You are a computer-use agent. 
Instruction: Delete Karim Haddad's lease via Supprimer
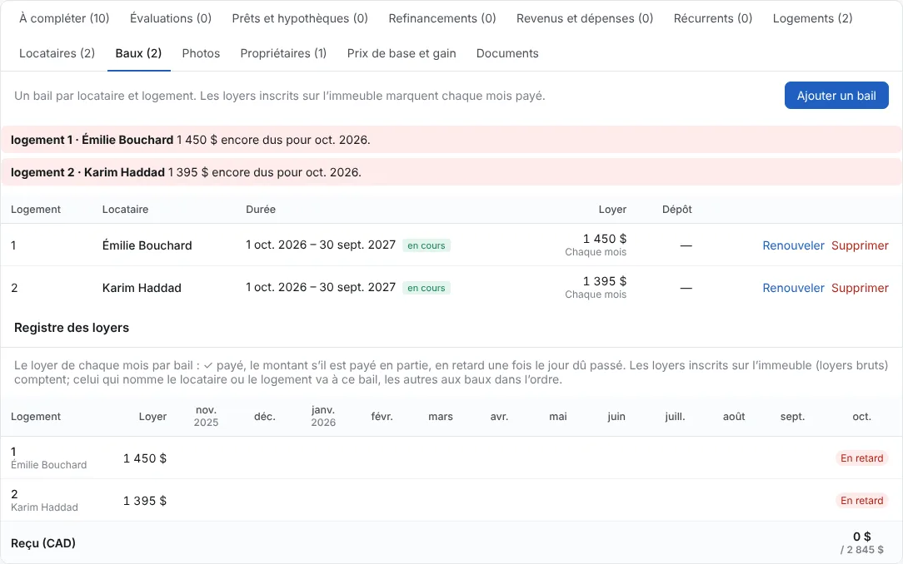[x=860, y=288]
